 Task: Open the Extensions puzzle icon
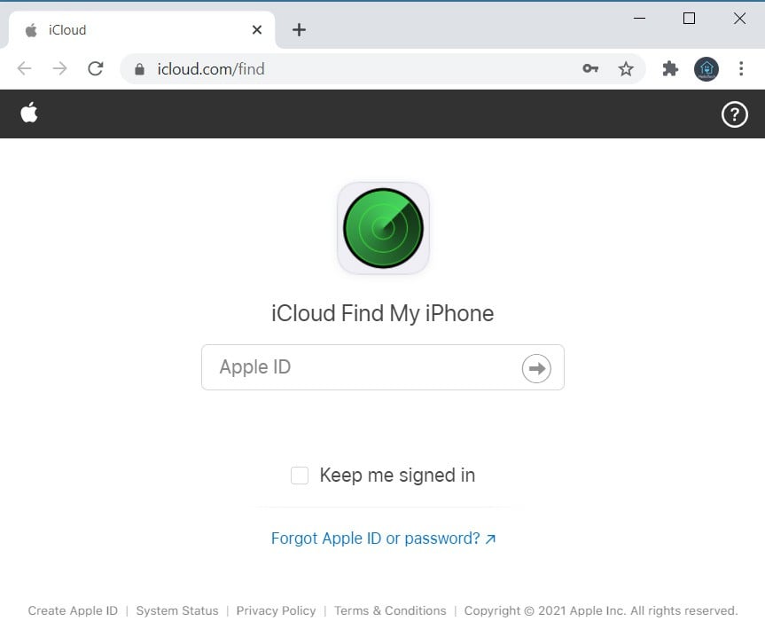(x=670, y=69)
